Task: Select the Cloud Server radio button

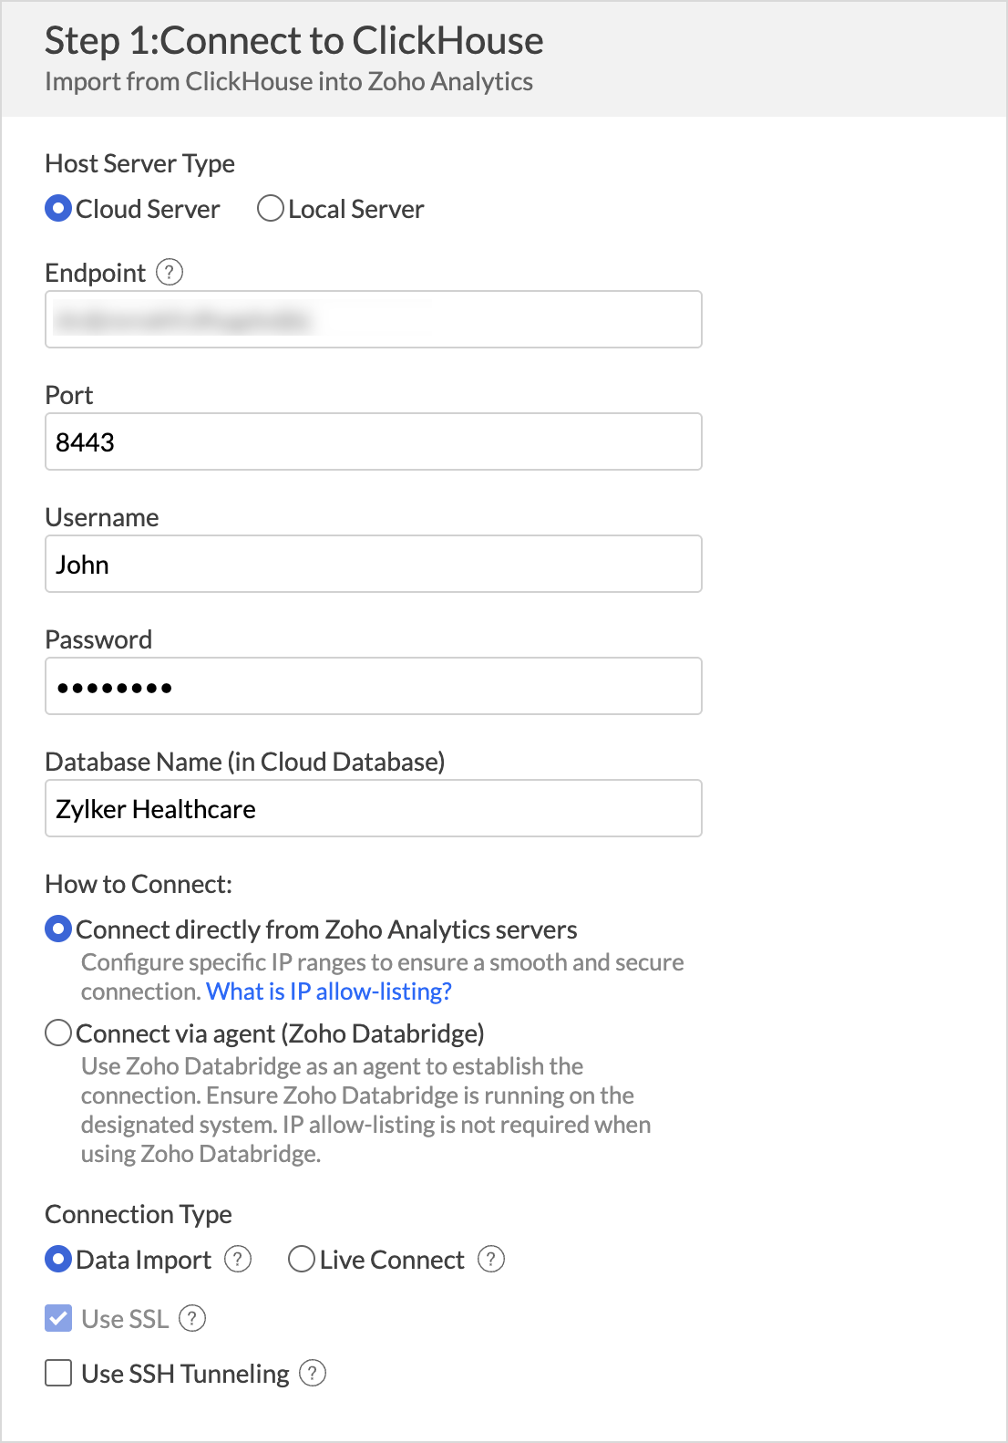Action: tap(58, 209)
